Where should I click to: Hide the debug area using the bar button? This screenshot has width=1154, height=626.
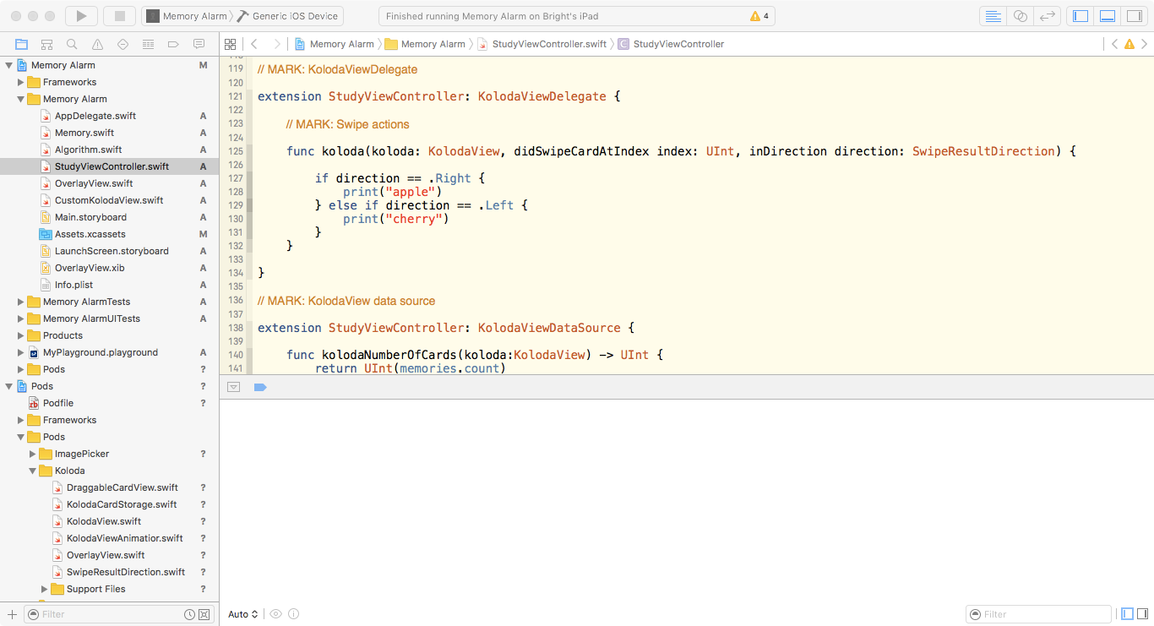(x=234, y=387)
